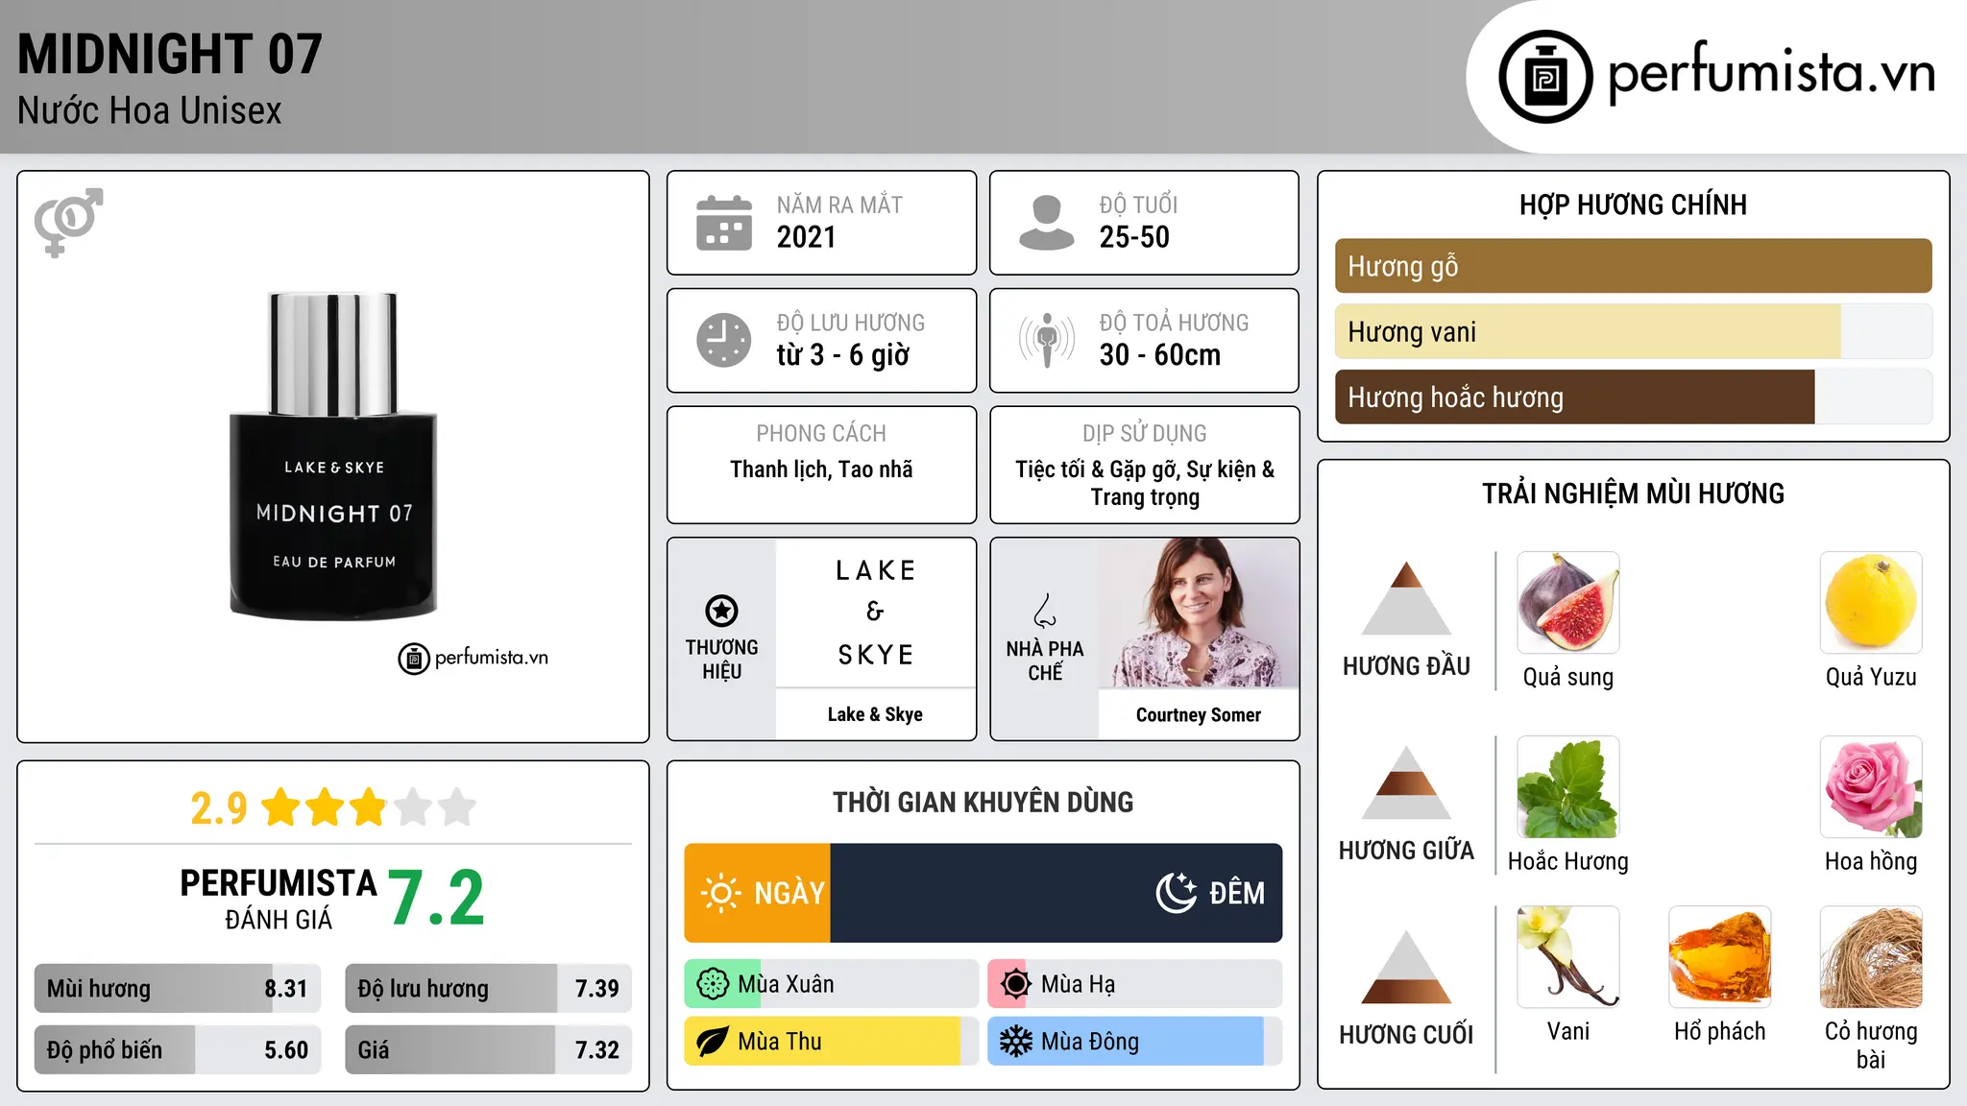Click the moon icon beside Đêm
The height and width of the screenshot is (1106, 1967).
coord(1176,893)
